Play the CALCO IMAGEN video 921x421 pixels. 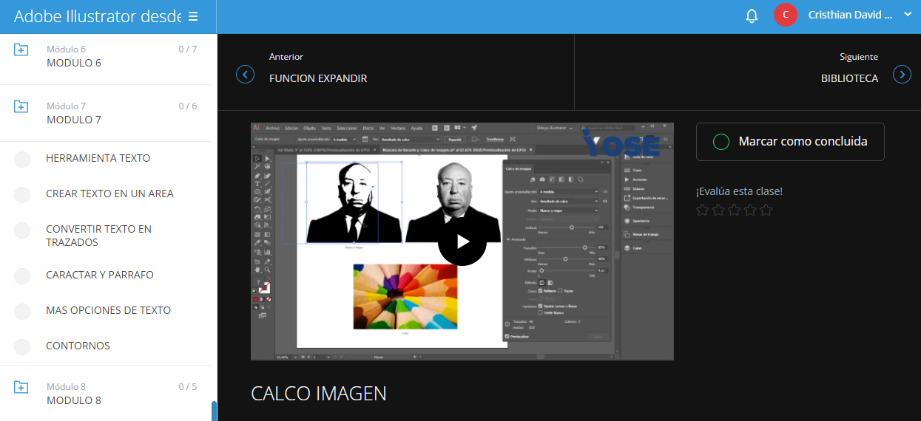[x=462, y=241]
